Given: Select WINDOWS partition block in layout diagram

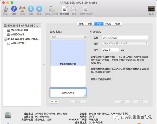Looking at the screenshot, I should [x=68, y=93].
